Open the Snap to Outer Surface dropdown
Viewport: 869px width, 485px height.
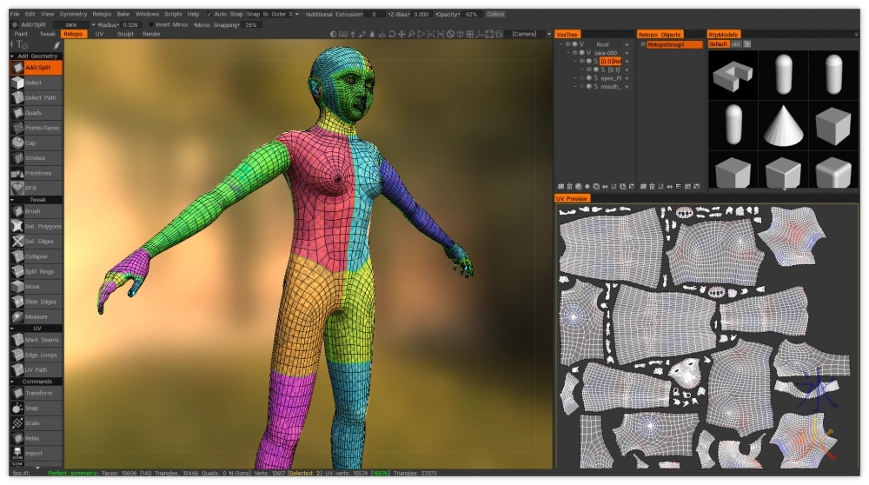click(273, 14)
